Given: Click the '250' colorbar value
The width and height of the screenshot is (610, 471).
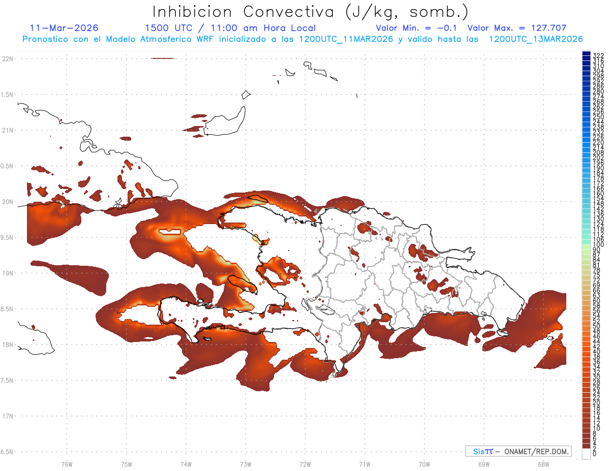Looking at the screenshot, I should point(598,117).
